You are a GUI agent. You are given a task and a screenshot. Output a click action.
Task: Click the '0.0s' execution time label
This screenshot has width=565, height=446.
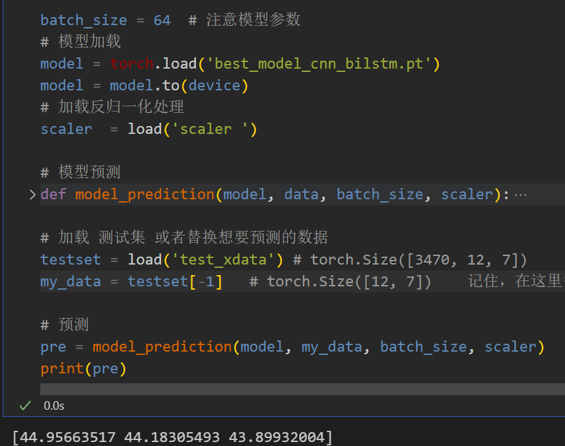[x=53, y=405]
